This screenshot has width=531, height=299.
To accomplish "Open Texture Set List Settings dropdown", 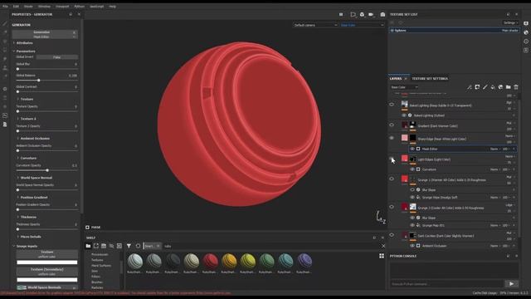I will coord(511,22).
